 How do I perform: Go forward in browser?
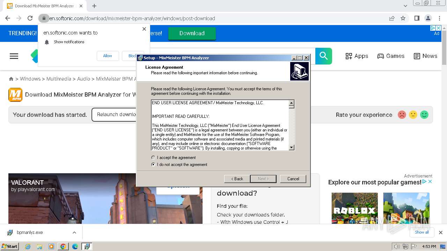coord(19,18)
